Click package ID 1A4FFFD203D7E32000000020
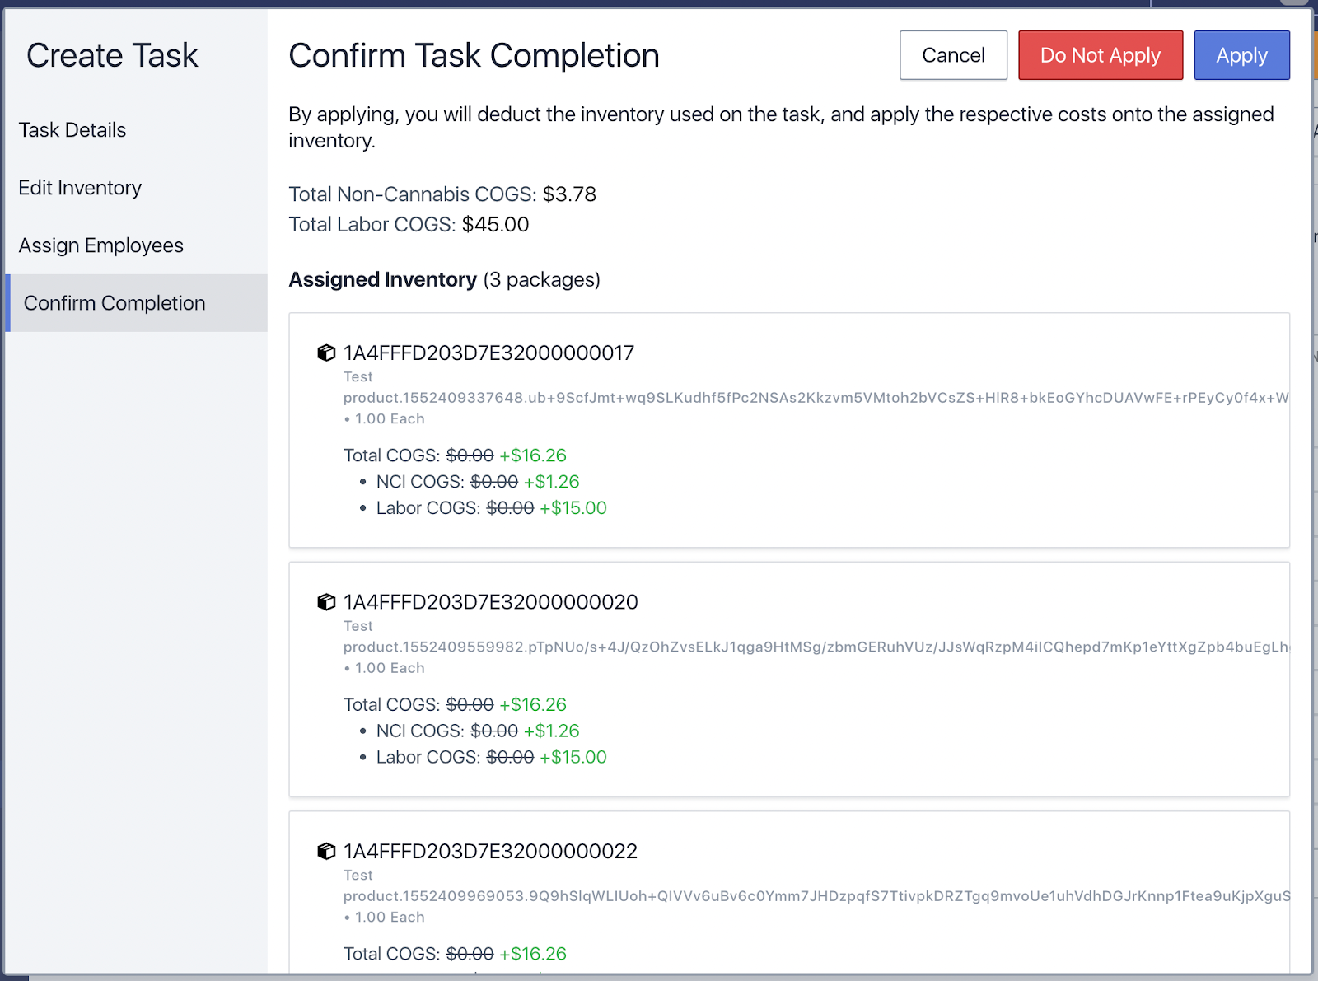1318x981 pixels. tap(490, 602)
